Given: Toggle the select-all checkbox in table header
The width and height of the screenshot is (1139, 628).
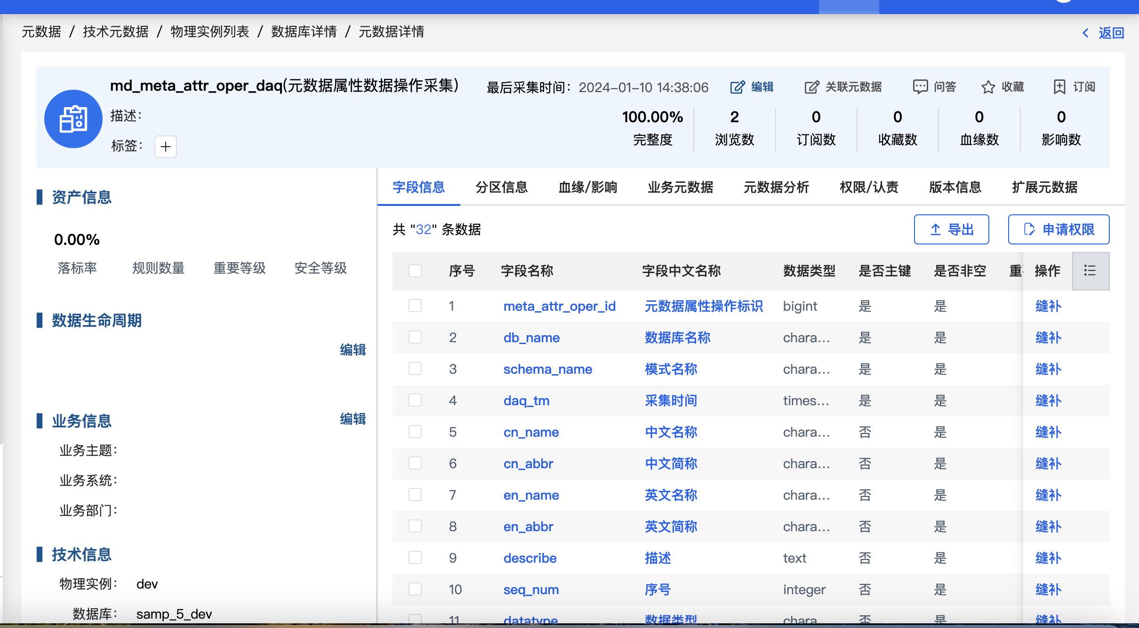Looking at the screenshot, I should [415, 271].
